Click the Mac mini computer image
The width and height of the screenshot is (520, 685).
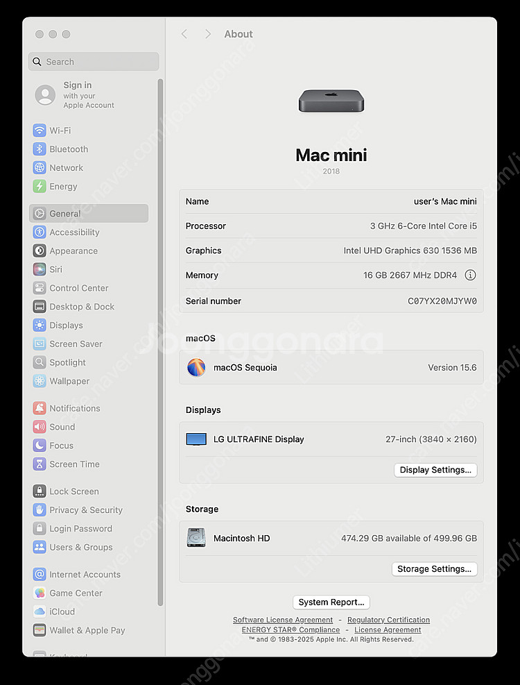click(331, 101)
